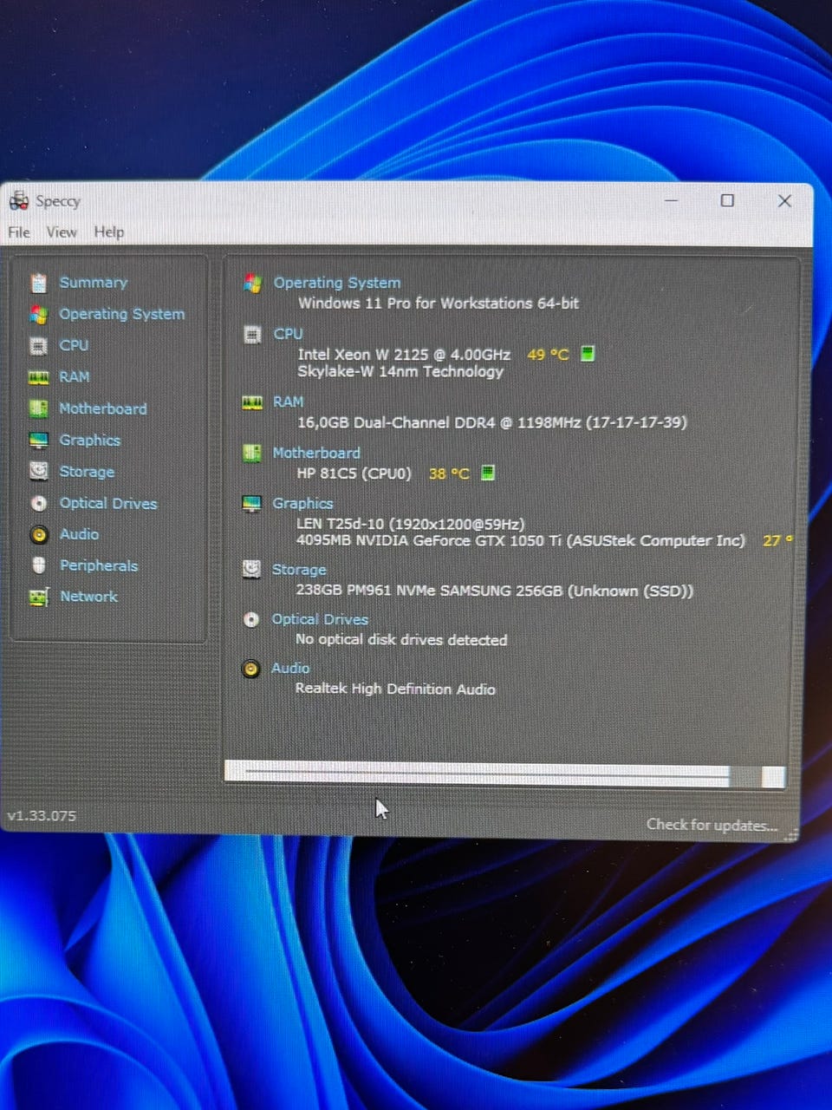The width and height of the screenshot is (832, 1110).
Task: Click the Graphics heading link in summary
Action: click(302, 503)
